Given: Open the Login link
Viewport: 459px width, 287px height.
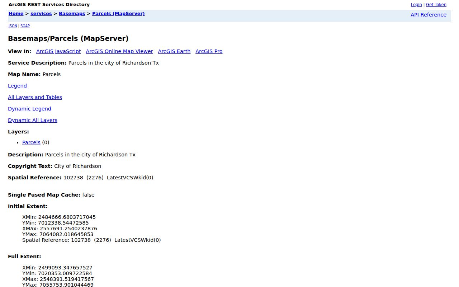Looking at the screenshot, I should (416, 5).
